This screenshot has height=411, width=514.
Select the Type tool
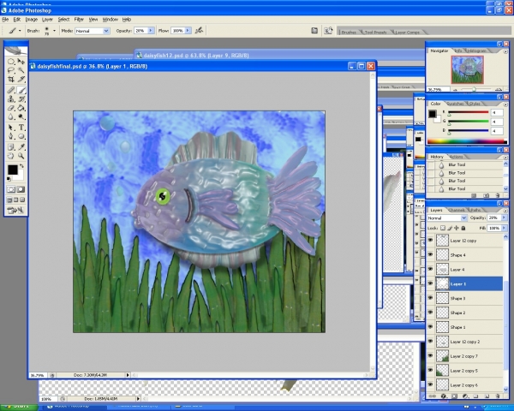[21, 128]
